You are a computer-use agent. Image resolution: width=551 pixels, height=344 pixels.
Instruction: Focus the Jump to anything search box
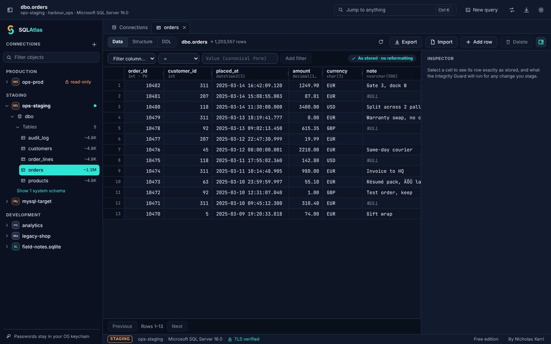(x=395, y=10)
